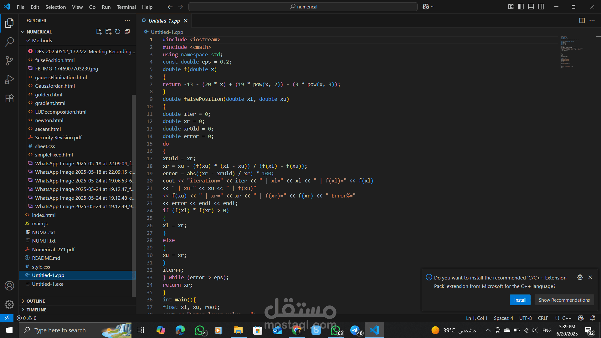Open falsePosition.html in Explorer
Image resolution: width=601 pixels, height=338 pixels.
coord(55,60)
